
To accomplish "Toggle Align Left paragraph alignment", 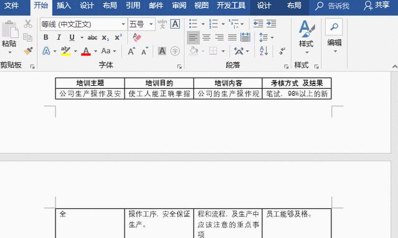I will (193, 37).
